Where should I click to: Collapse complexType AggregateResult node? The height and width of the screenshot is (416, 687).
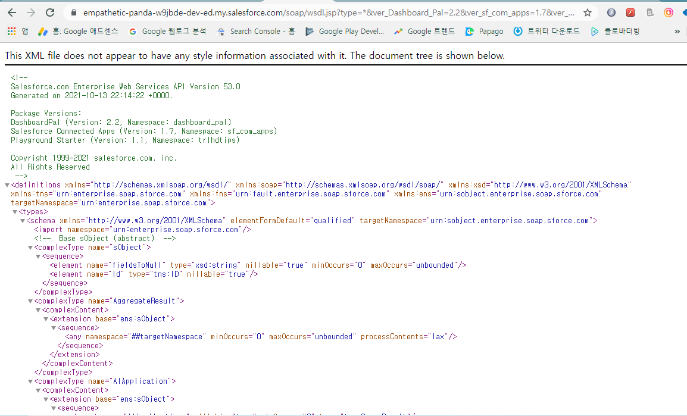pos(31,301)
